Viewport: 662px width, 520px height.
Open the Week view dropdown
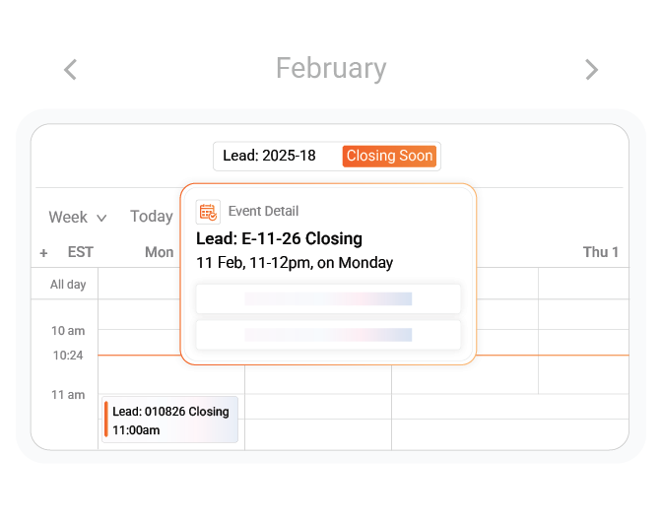(77, 217)
